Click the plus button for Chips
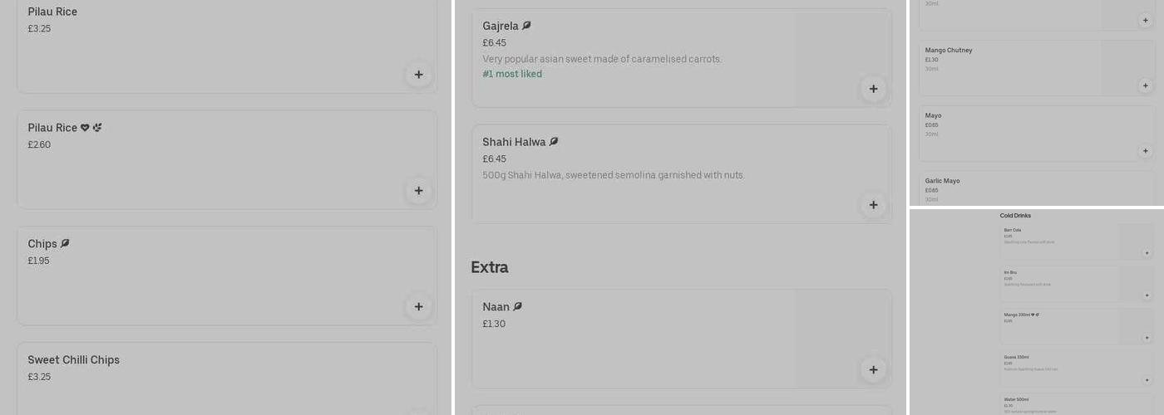 [x=418, y=307]
